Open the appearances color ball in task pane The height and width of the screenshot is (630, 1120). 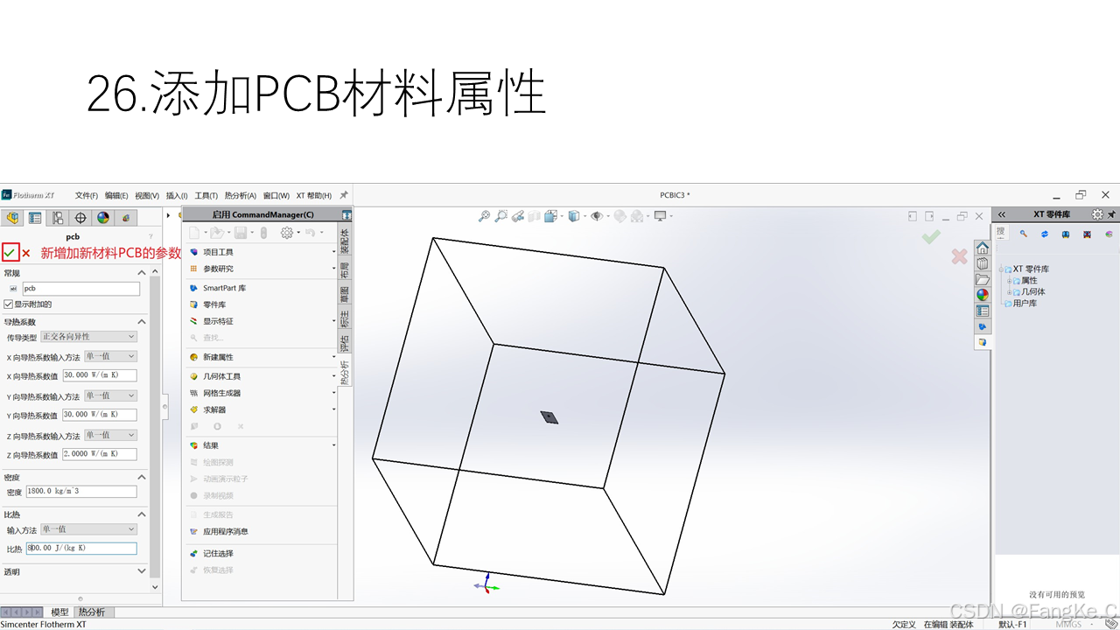click(983, 295)
